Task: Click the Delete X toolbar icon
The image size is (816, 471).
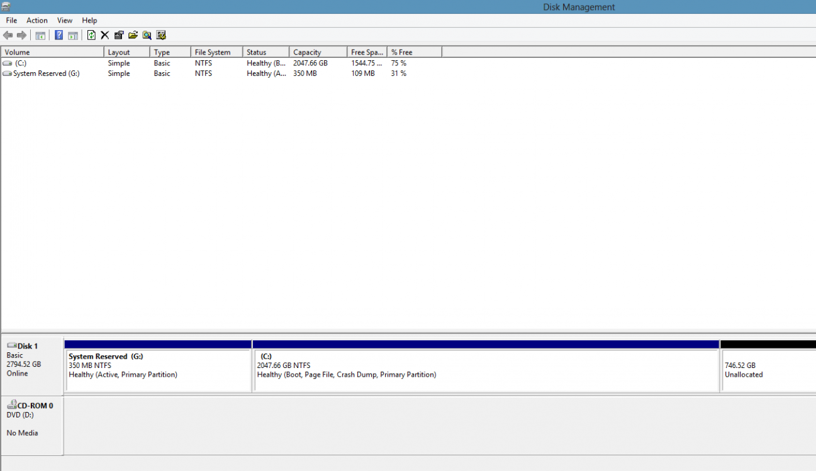Action: (x=104, y=35)
